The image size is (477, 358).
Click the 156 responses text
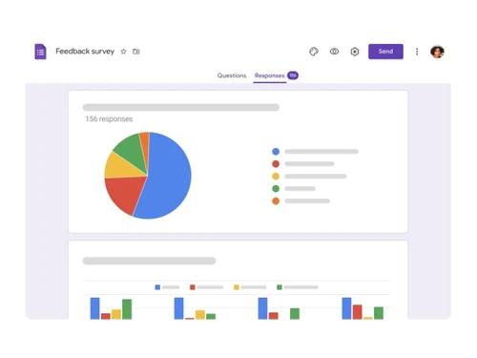(109, 119)
